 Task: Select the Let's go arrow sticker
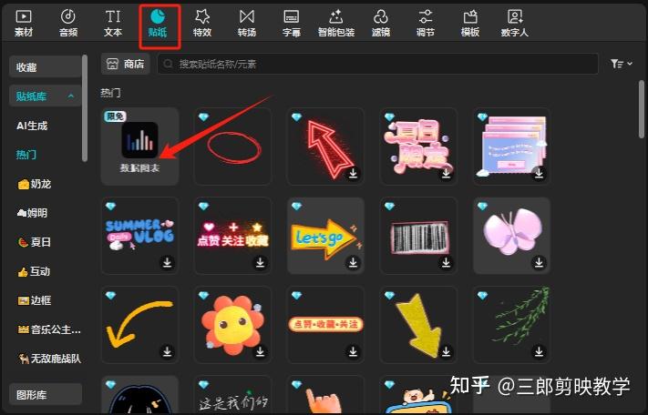[x=325, y=236]
